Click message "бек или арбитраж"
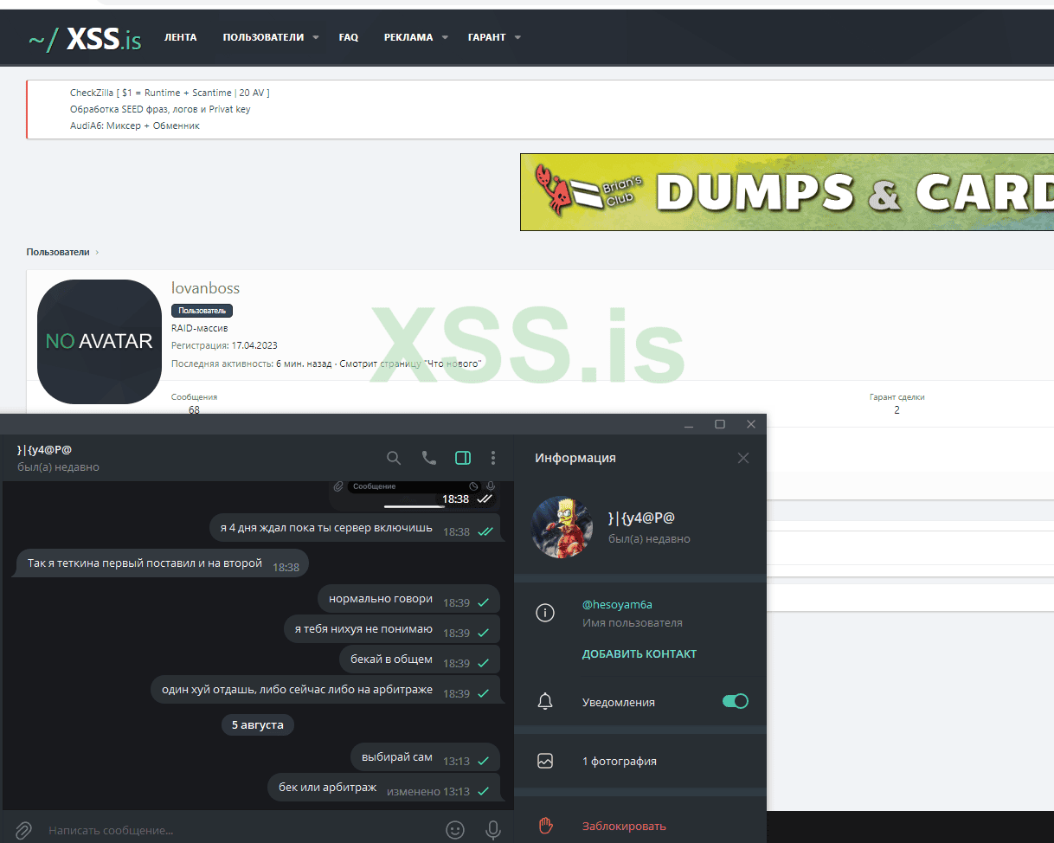The height and width of the screenshot is (843, 1054). [x=384, y=788]
